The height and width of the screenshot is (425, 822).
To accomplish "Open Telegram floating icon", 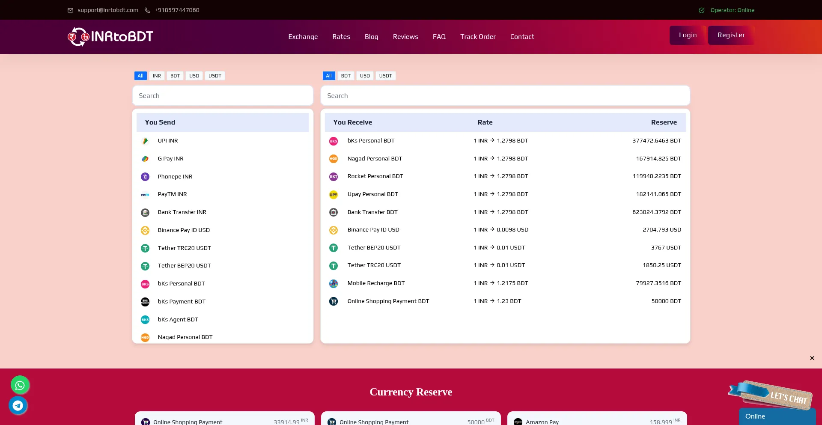I will pos(18,405).
